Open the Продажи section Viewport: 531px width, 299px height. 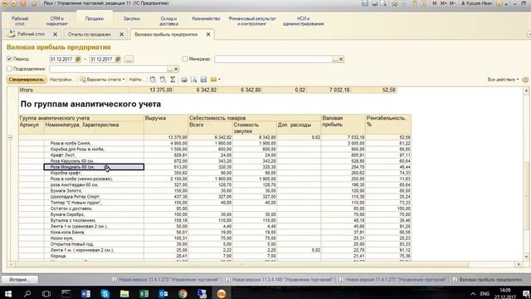click(x=95, y=18)
